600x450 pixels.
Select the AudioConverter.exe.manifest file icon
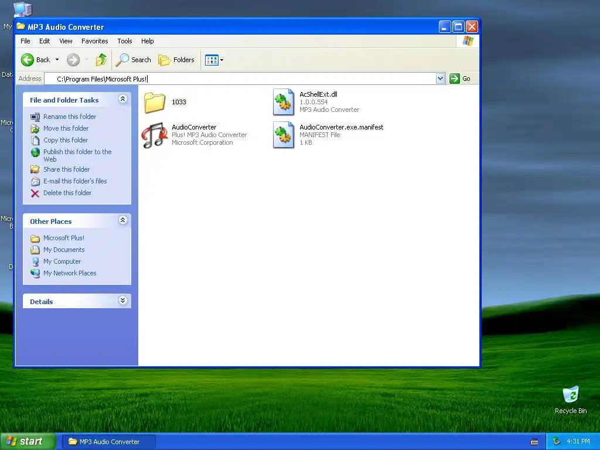(x=284, y=135)
